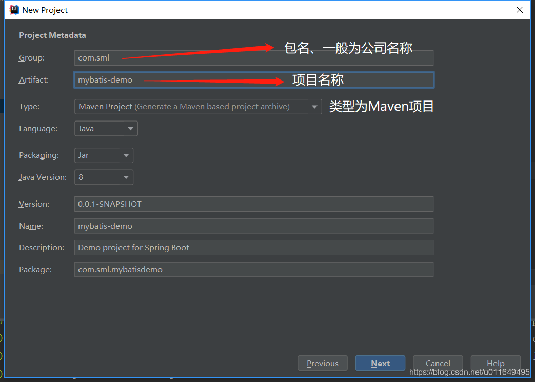Close the New Project dialog

tap(519, 10)
